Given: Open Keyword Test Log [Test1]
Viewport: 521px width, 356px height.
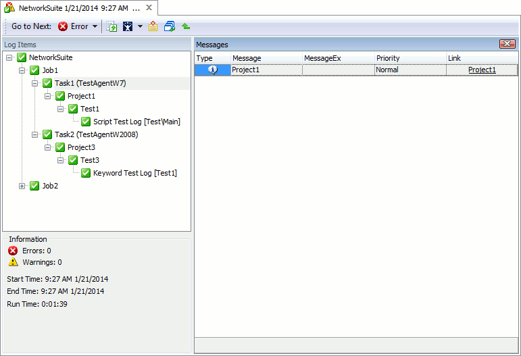Looking at the screenshot, I should [135, 173].
